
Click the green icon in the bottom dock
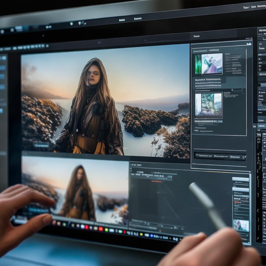point(106,230)
